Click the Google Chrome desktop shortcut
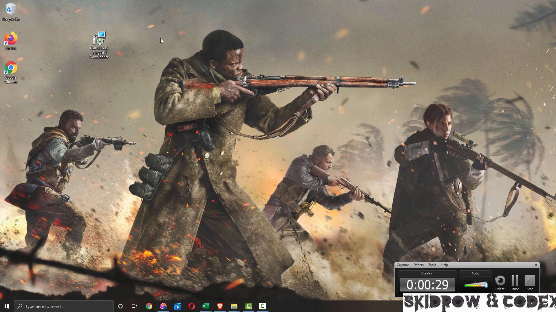Viewport: 556px width, 312px height. point(11,68)
